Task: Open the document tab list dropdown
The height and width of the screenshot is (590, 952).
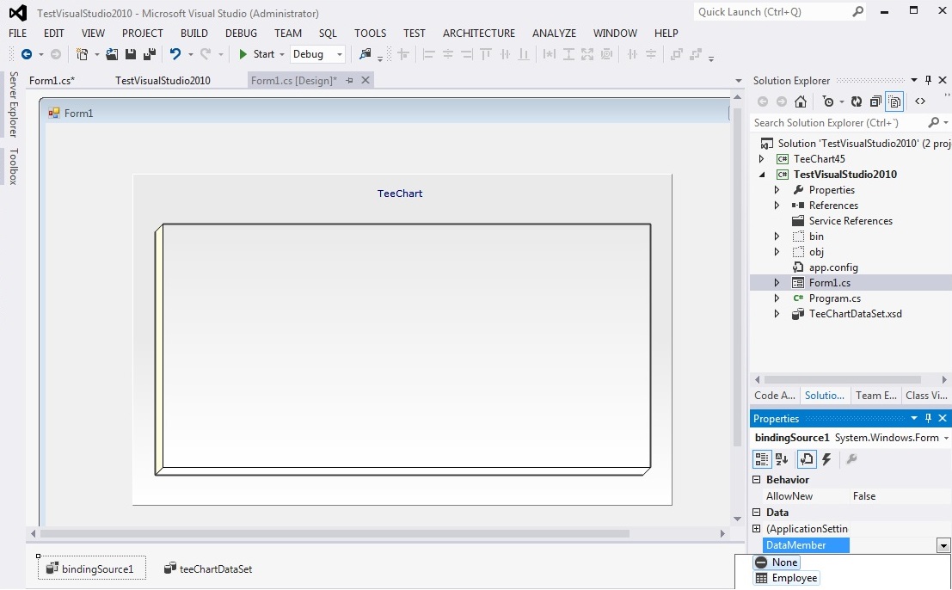Action: tap(738, 81)
